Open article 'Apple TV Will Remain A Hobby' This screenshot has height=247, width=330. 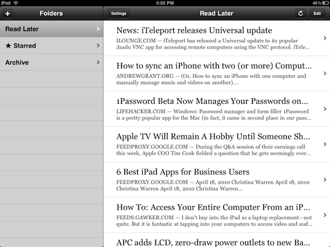pyautogui.click(x=216, y=144)
